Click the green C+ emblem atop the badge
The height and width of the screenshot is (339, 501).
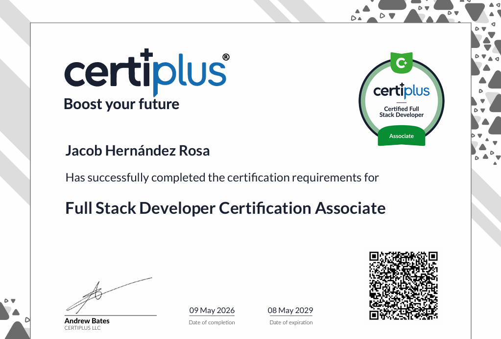click(x=402, y=63)
